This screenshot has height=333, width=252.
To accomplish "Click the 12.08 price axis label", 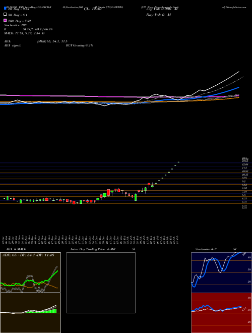I will pyautogui.click(x=245, y=164).
